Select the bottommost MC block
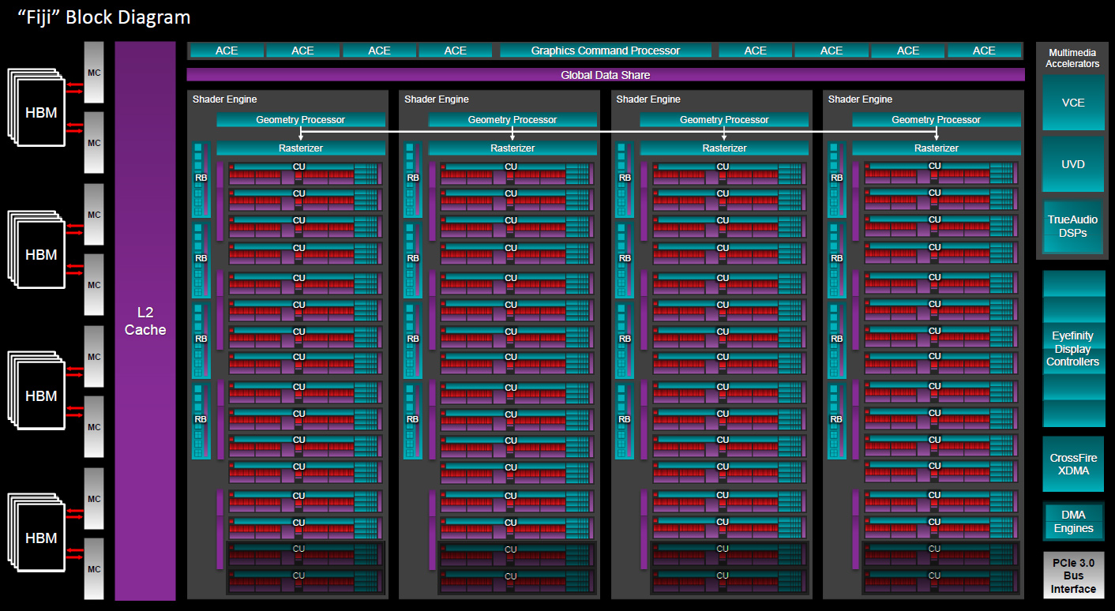This screenshot has width=1115, height=611. pos(94,569)
